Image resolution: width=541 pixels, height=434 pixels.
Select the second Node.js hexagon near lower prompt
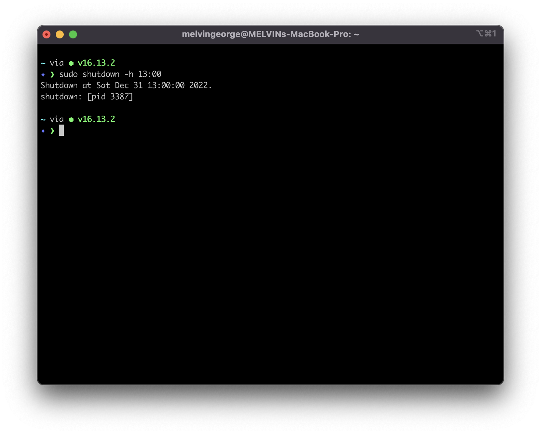pyautogui.click(x=72, y=119)
